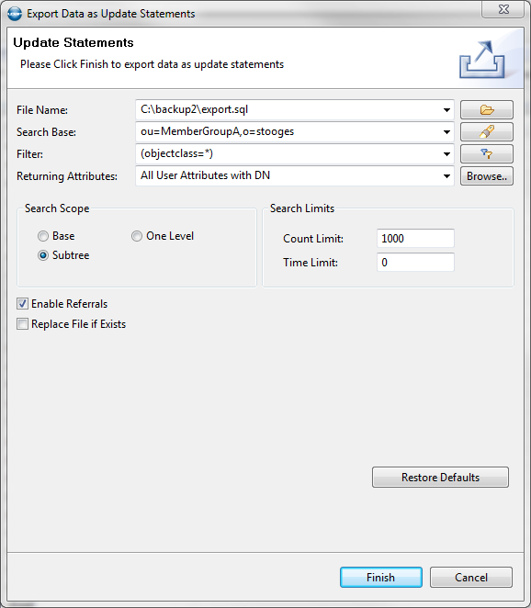The image size is (531, 608).
Task: Click into the Count Limit field
Action: point(415,238)
